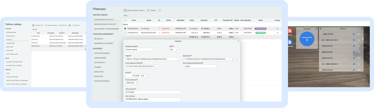
Task: Expand Konto bankowe Beneficjenta dropdown
Action: point(216,66)
